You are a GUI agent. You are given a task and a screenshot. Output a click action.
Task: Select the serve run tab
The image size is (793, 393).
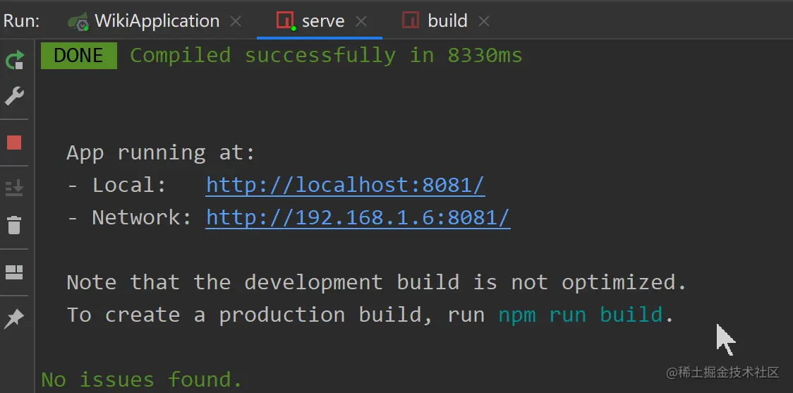click(x=322, y=21)
